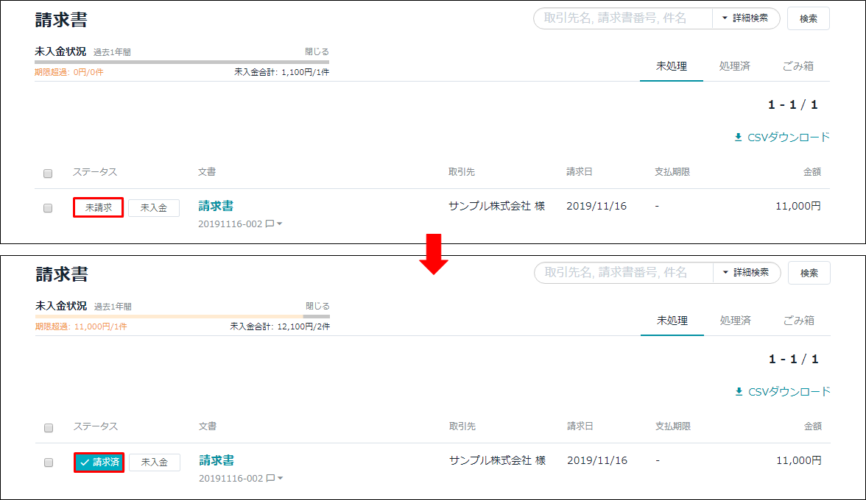Focus the lower search field for 取引先名, 請求書番号, 件名

pyautogui.click(x=623, y=273)
